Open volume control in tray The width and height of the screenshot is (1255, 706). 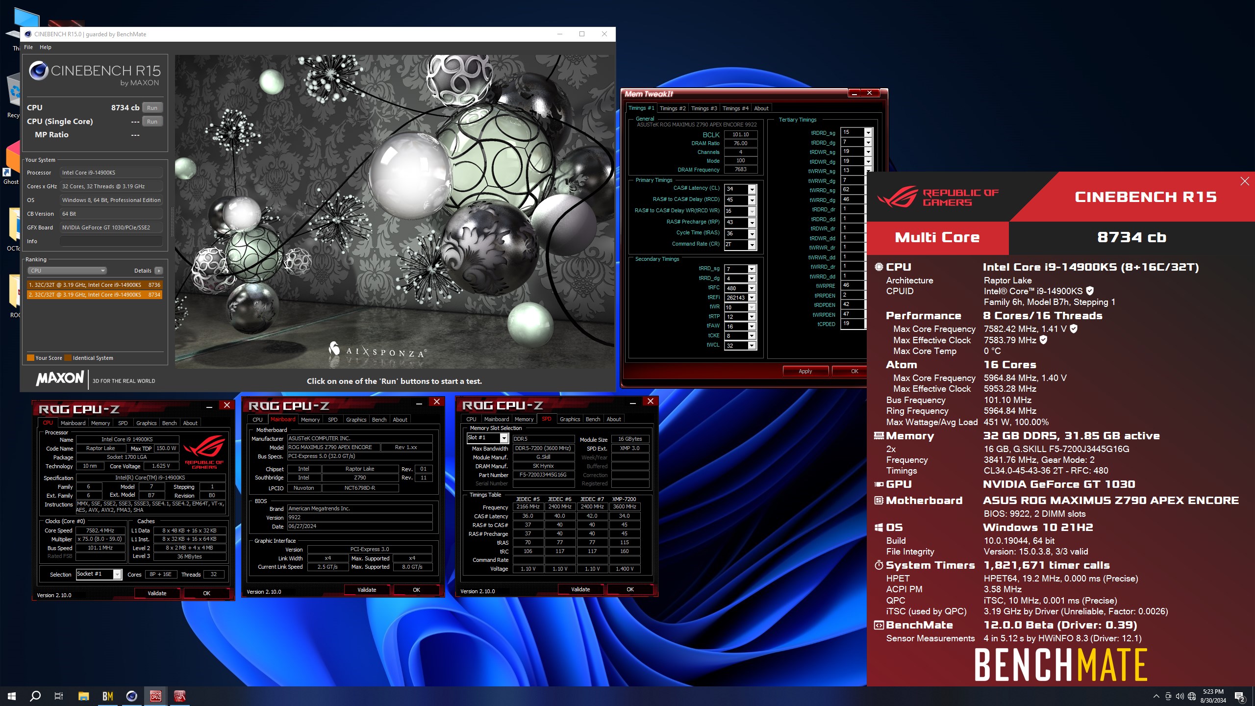pyautogui.click(x=1180, y=696)
